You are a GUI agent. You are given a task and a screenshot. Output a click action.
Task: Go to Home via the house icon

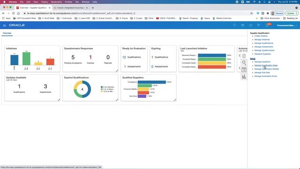point(243,25)
